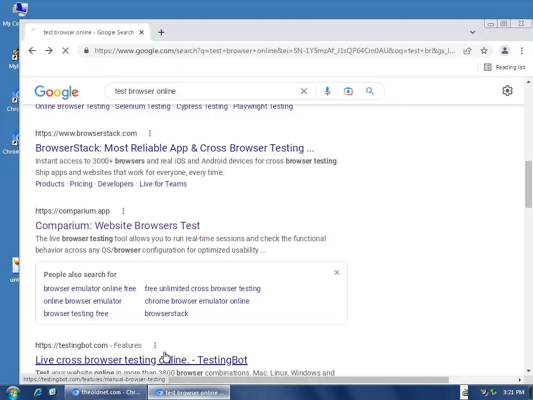View site info via the padlock icon
Image resolution: width=533 pixels, height=400 pixels.
86,51
